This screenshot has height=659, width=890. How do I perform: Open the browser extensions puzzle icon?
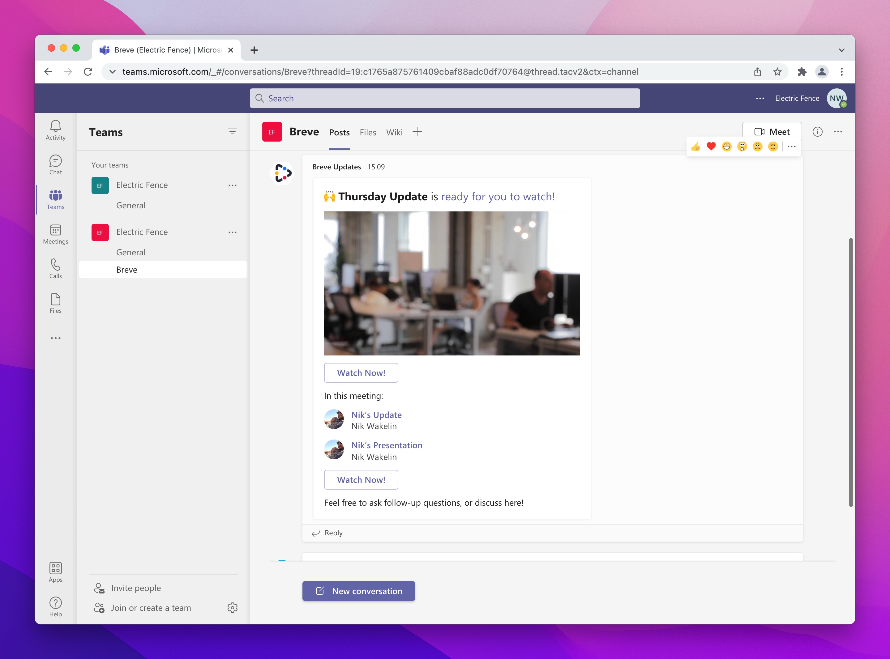tap(802, 72)
